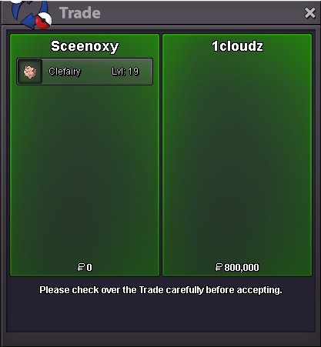Click the Clefairy name text
321x347 pixels.
65,72
